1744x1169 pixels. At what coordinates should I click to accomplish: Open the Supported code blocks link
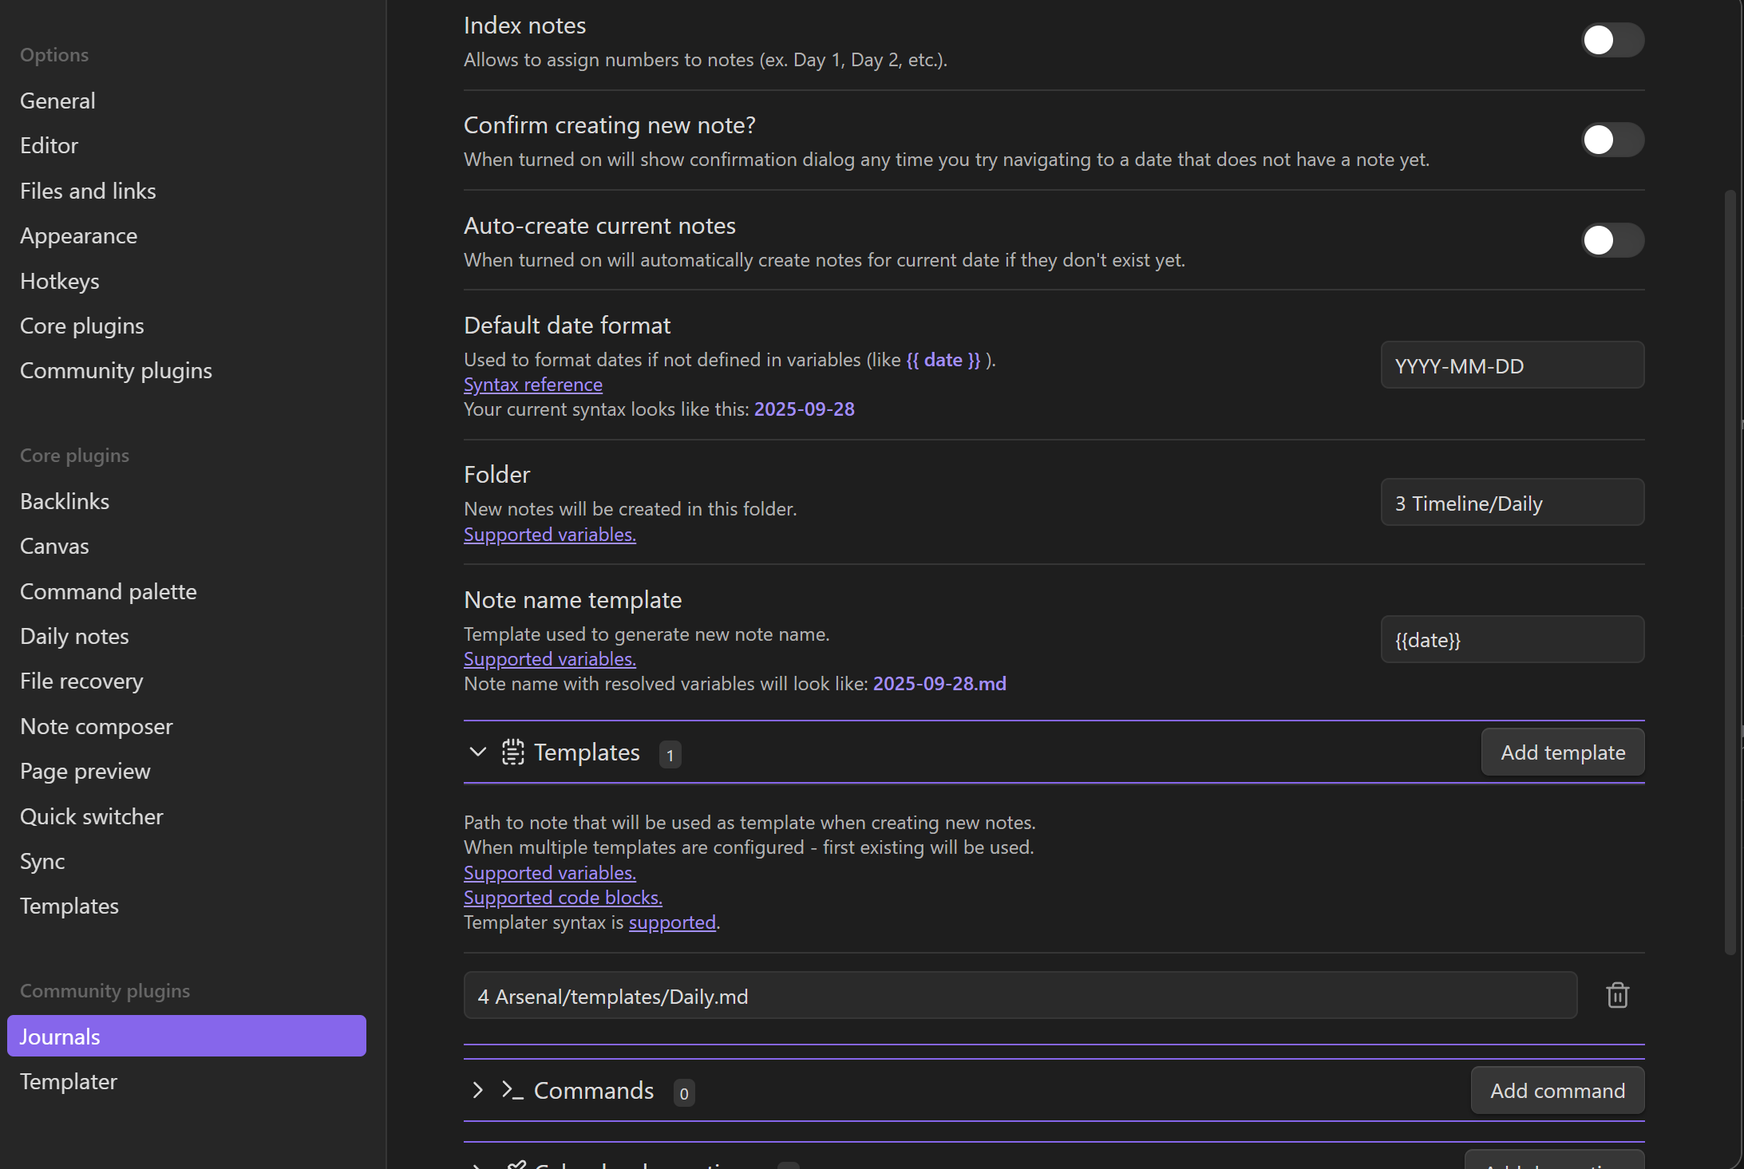(x=563, y=898)
